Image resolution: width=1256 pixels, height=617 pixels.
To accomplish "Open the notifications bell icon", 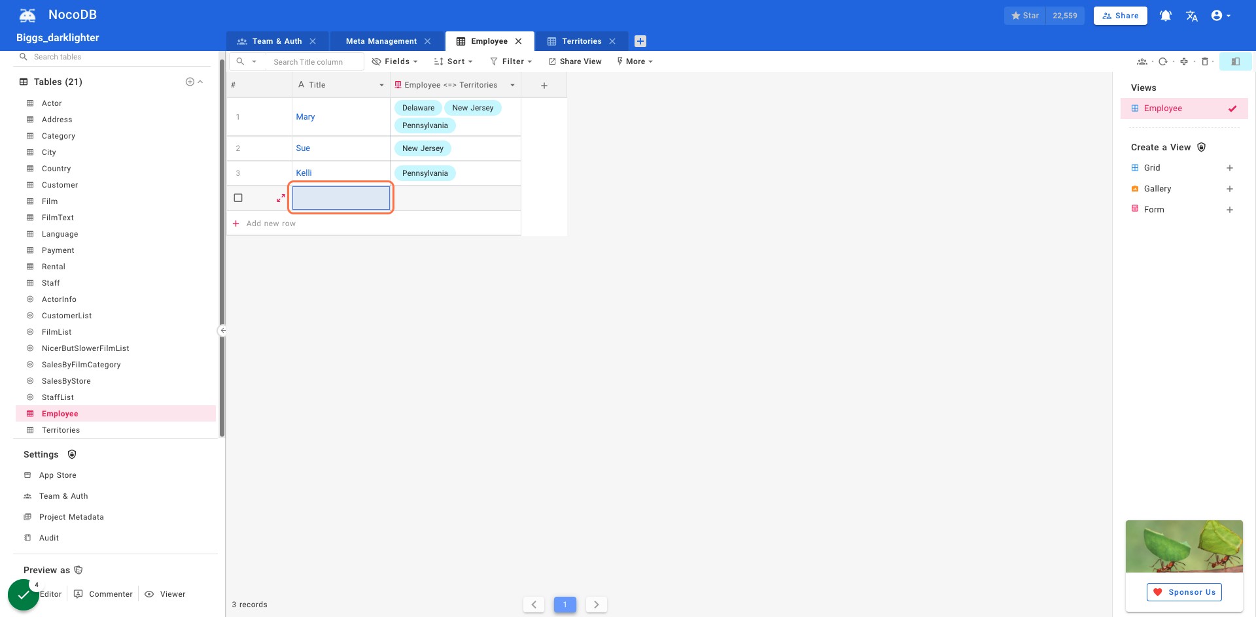I will point(1166,16).
